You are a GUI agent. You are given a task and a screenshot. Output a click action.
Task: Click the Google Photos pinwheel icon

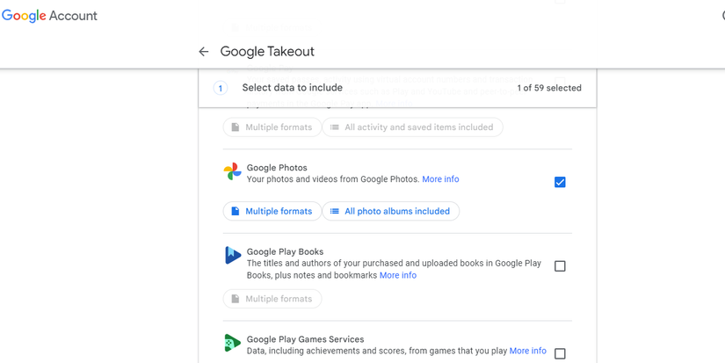(x=232, y=171)
